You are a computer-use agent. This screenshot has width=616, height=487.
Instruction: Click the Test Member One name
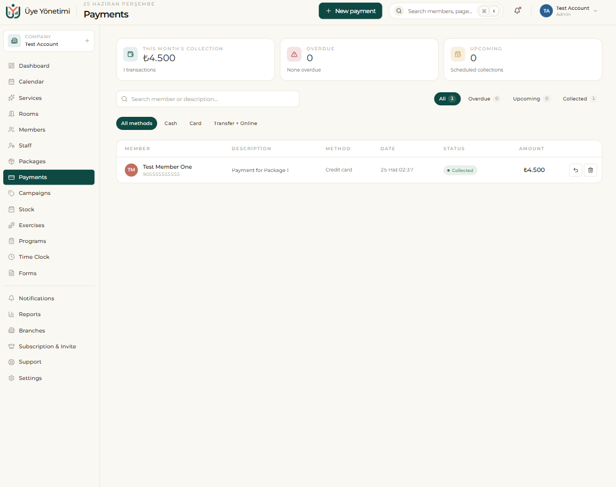click(x=168, y=167)
